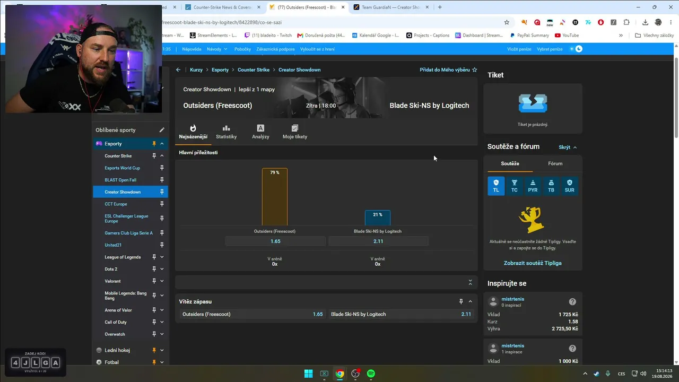This screenshot has height=382, width=679.
Task: Select the TB competition icon
Action: (551, 186)
